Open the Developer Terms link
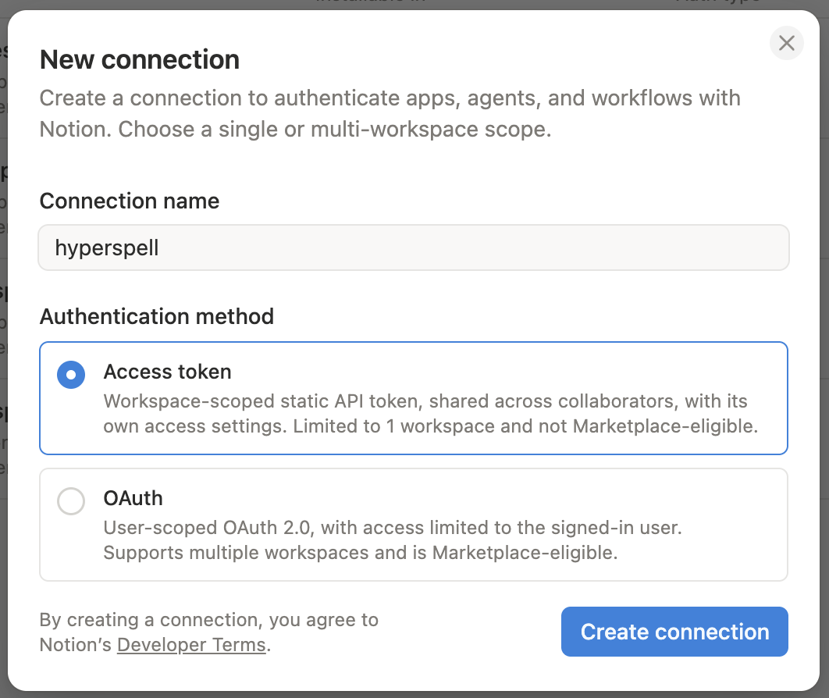Image resolution: width=829 pixels, height=698 pixels. (191, 645)
